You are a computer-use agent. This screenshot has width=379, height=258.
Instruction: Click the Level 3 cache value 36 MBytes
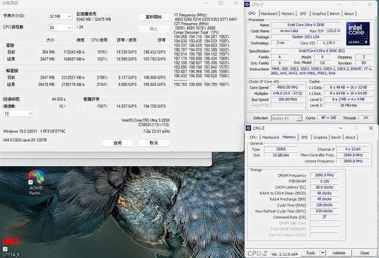coord(348,105)
